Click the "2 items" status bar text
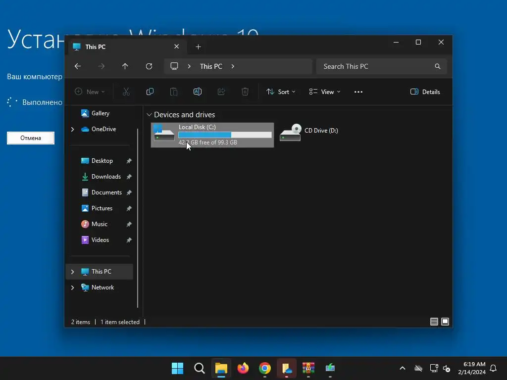507x380 pixels. point(81,322)
